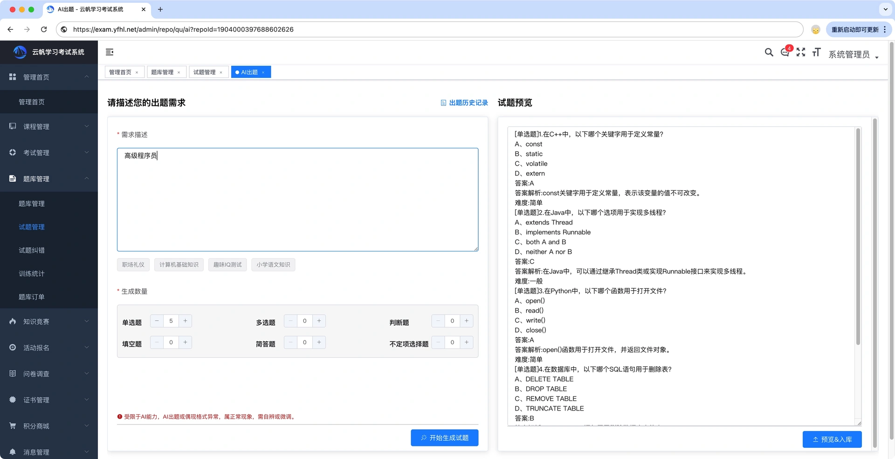
Task: Open 试题管理 item in sidebar
Action: [x=49, y=227]
